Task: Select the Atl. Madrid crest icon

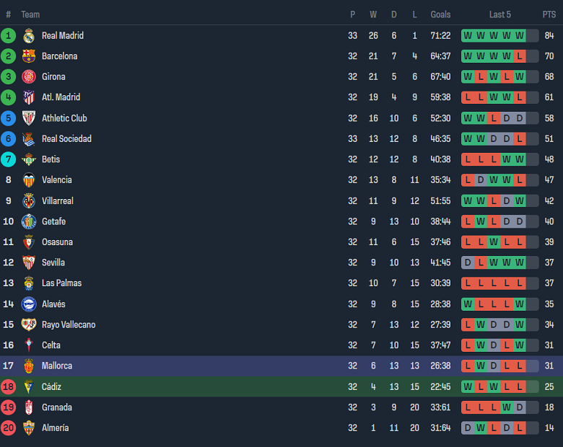Action: pyautogui.click(x=29, y=97)
